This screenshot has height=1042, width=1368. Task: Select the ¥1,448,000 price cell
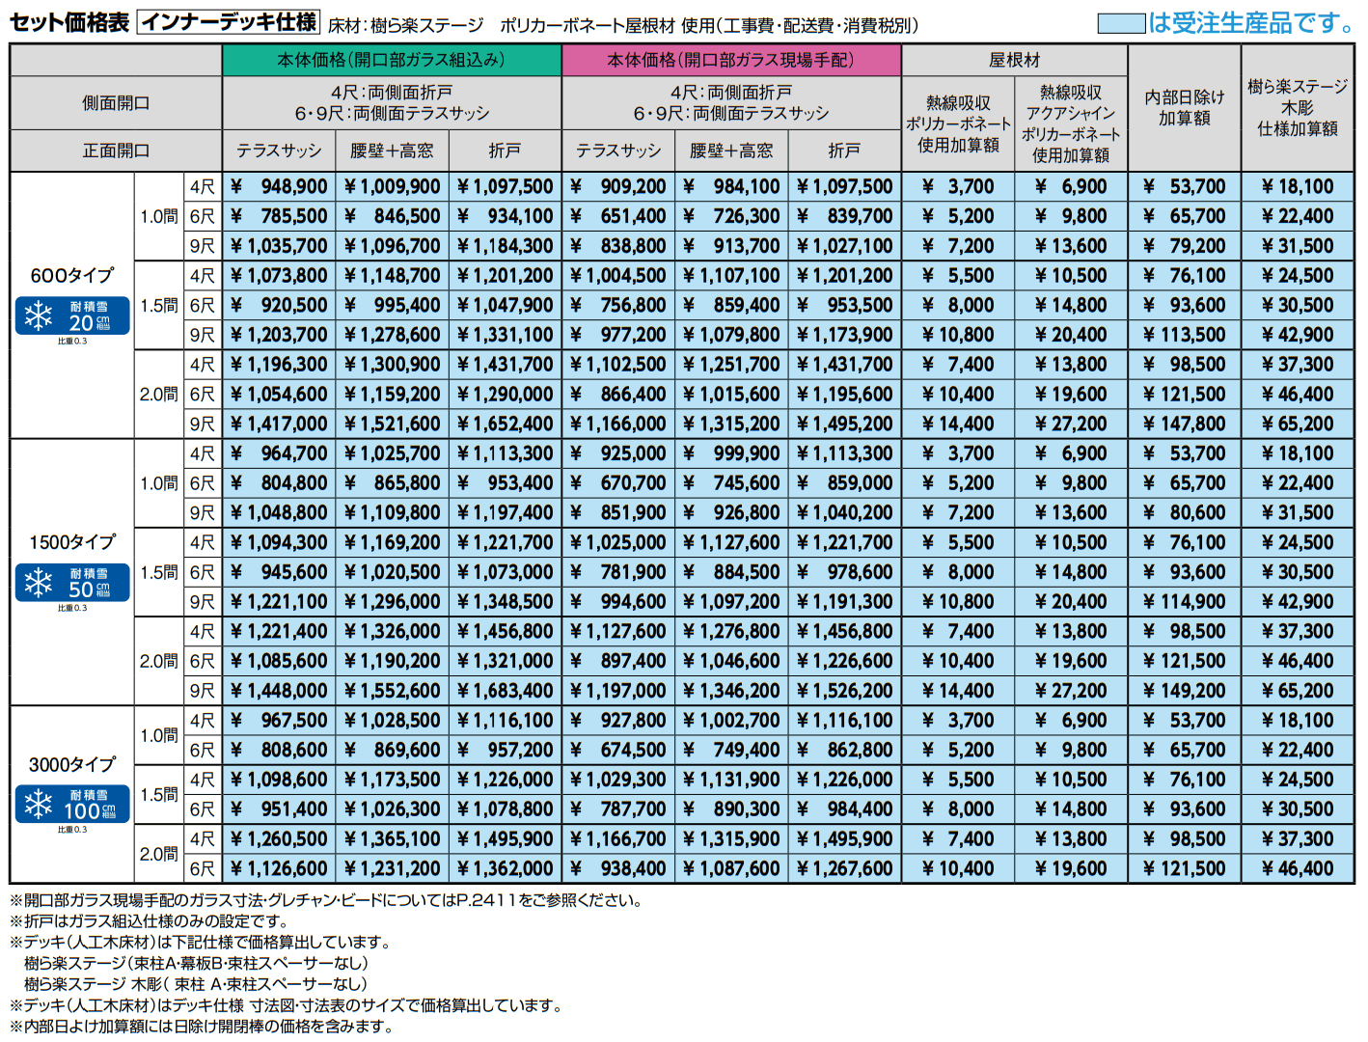click(279, 691)
